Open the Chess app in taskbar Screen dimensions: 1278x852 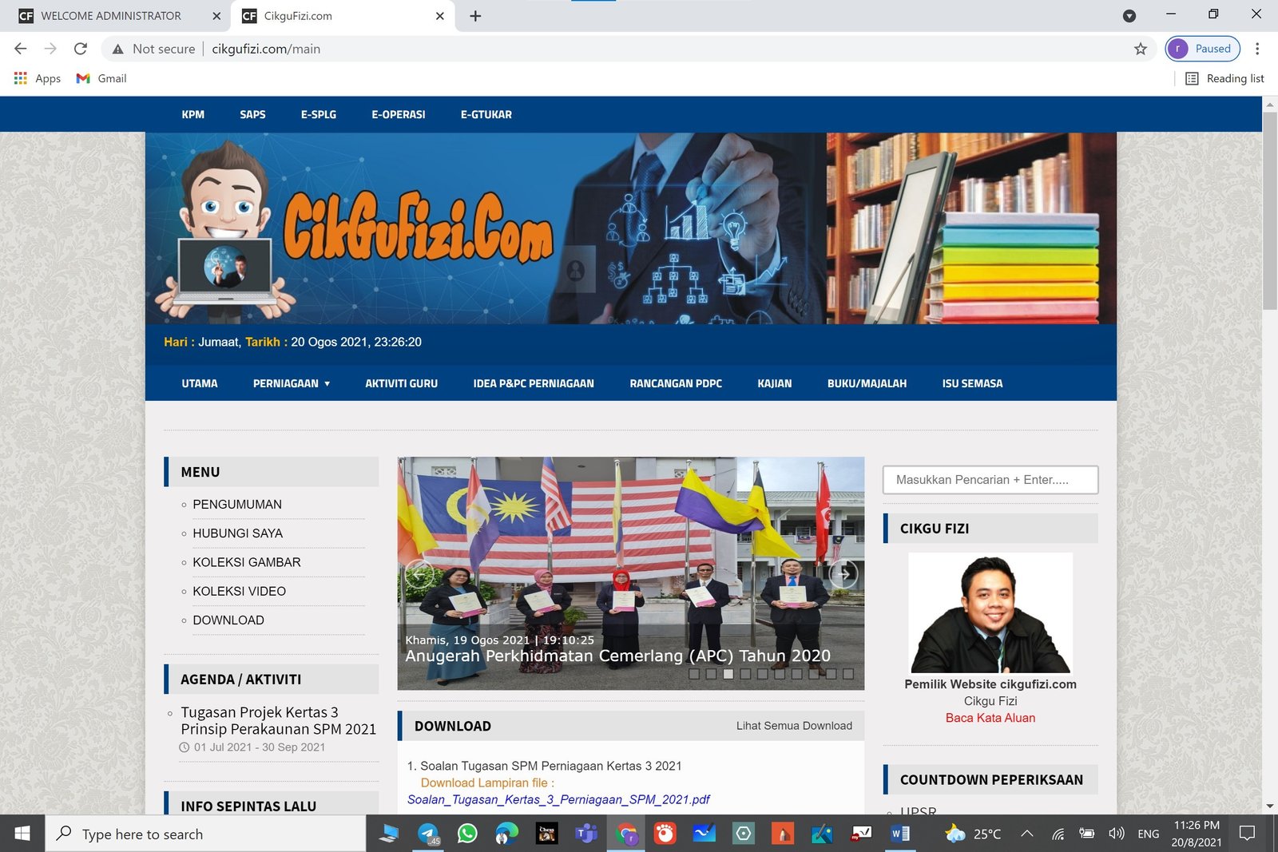click(547, 834)
